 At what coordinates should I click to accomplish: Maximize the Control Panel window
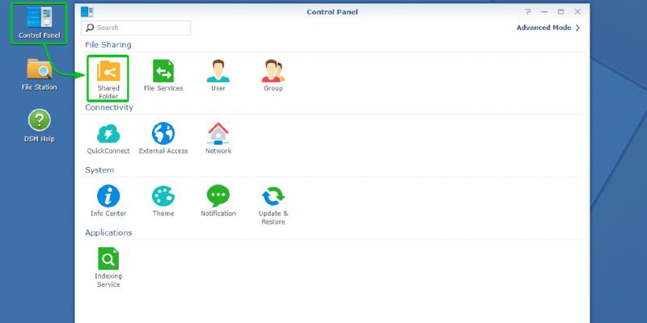(560, 12)
